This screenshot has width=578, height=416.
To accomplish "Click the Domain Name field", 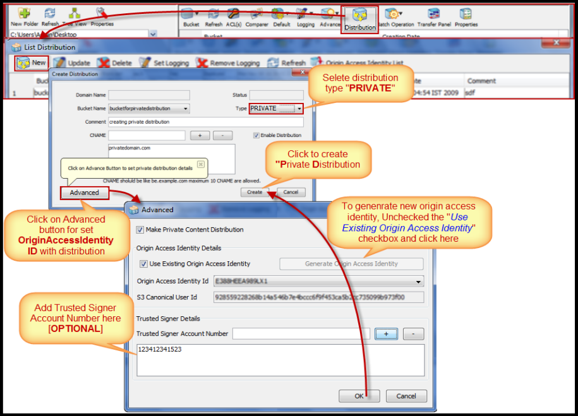I will (x=149, y=95).
